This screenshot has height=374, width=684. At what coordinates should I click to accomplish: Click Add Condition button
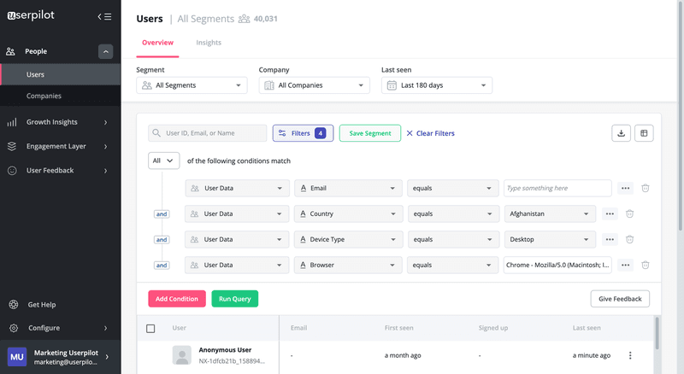(177, 299)
